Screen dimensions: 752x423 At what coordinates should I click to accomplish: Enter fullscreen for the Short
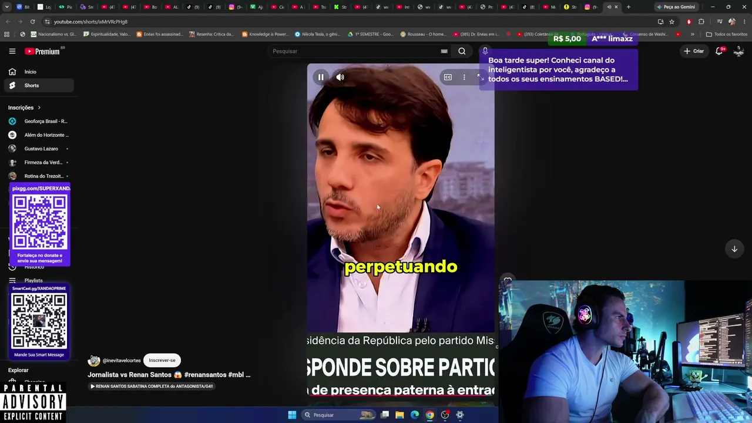480,77
